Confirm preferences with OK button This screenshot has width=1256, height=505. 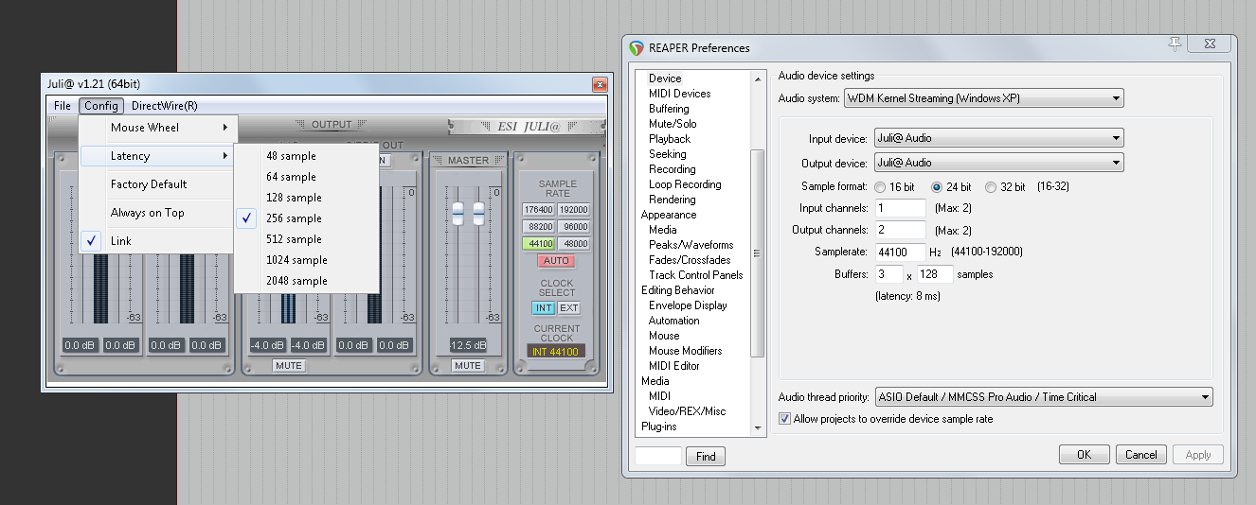(1085, 455)
